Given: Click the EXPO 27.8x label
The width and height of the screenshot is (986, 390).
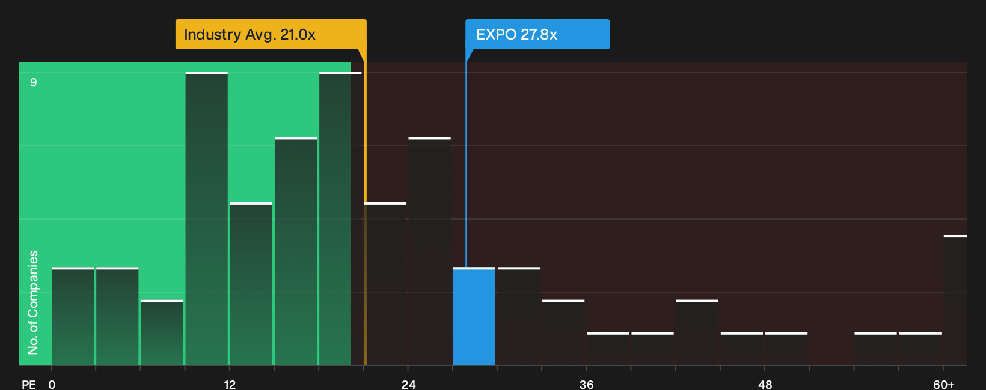Looking at the screenshot, I should pyautogui.click(x=537, y=34).
